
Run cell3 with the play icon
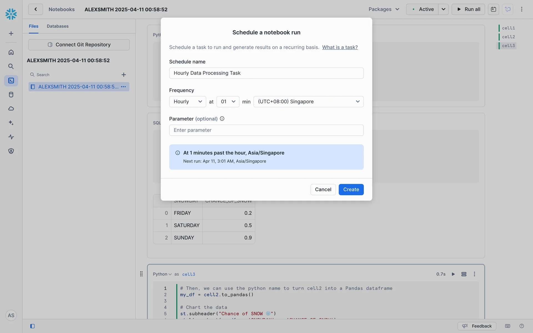pos(453,274)
